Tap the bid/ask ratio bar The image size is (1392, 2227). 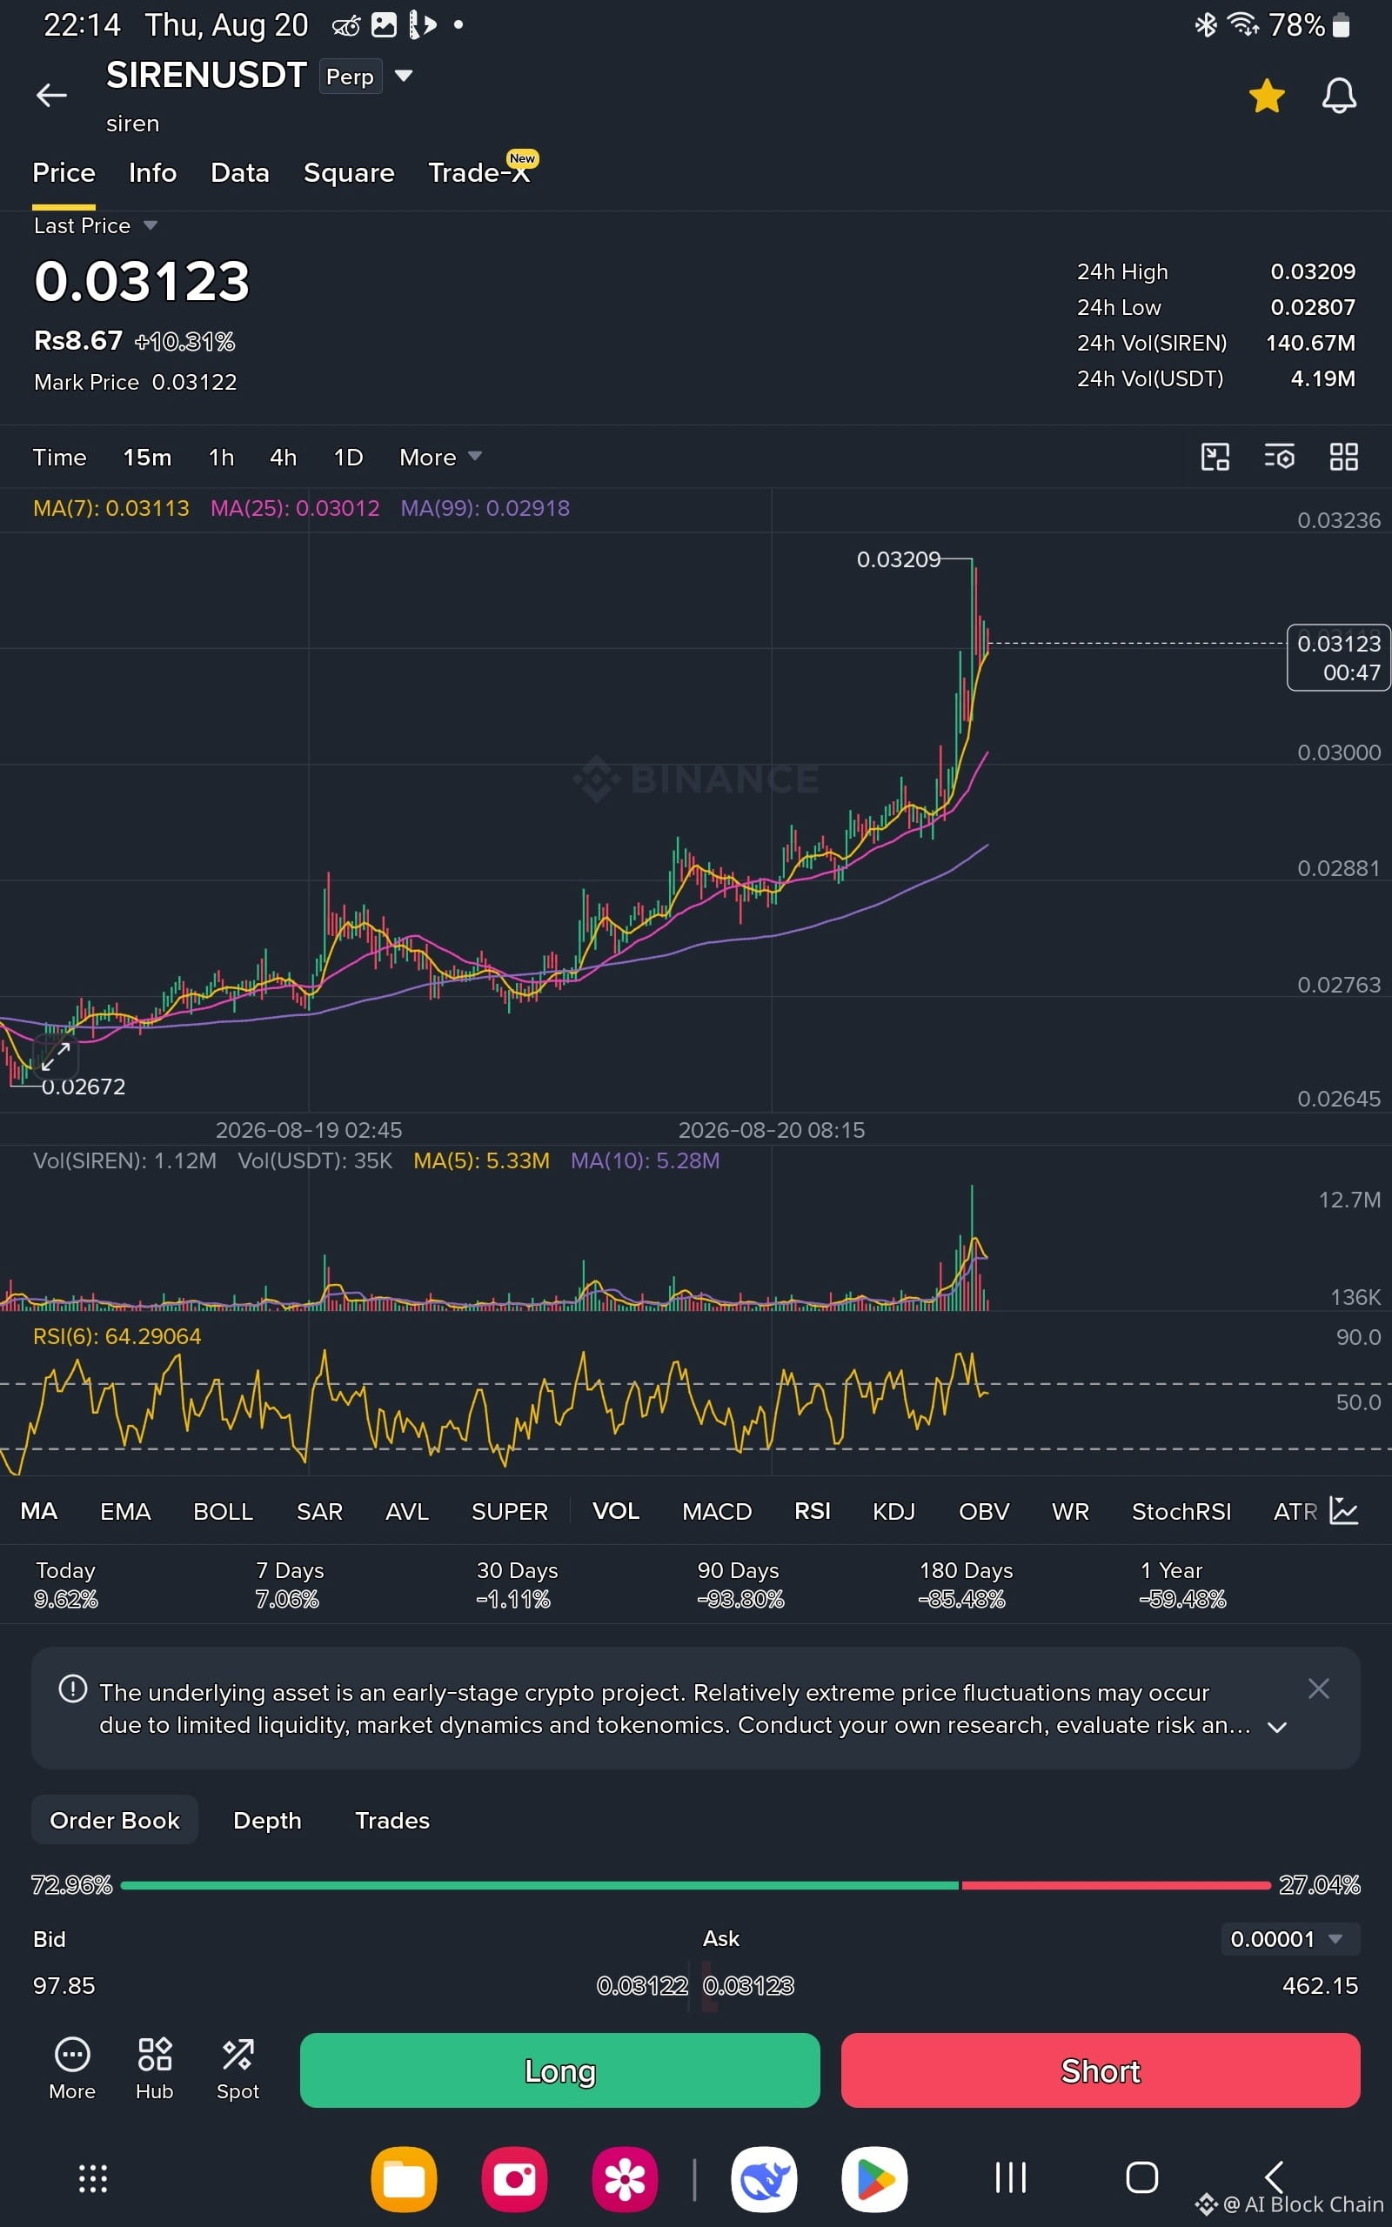(695, 1886)
